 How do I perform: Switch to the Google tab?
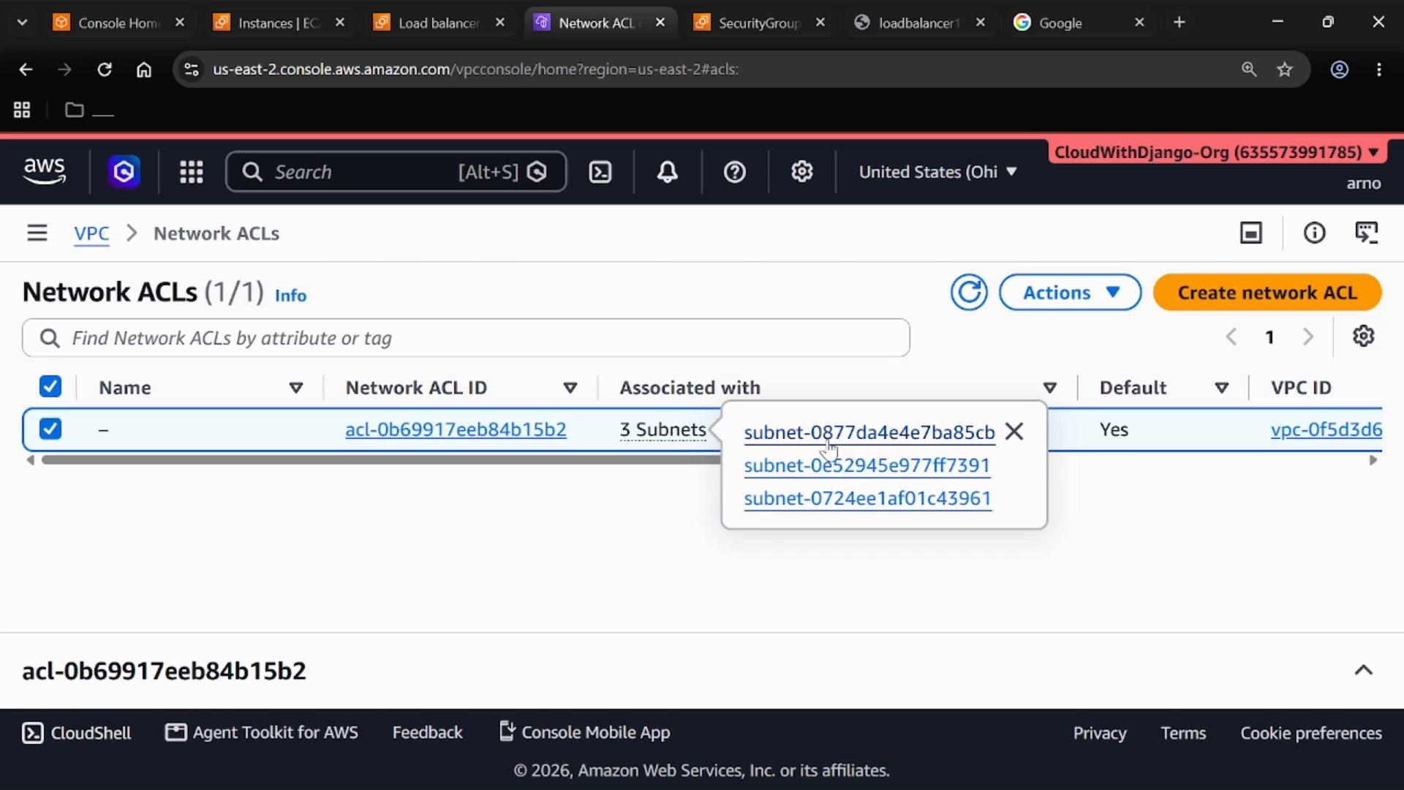pyautogui.click(x=1079, y=23)
